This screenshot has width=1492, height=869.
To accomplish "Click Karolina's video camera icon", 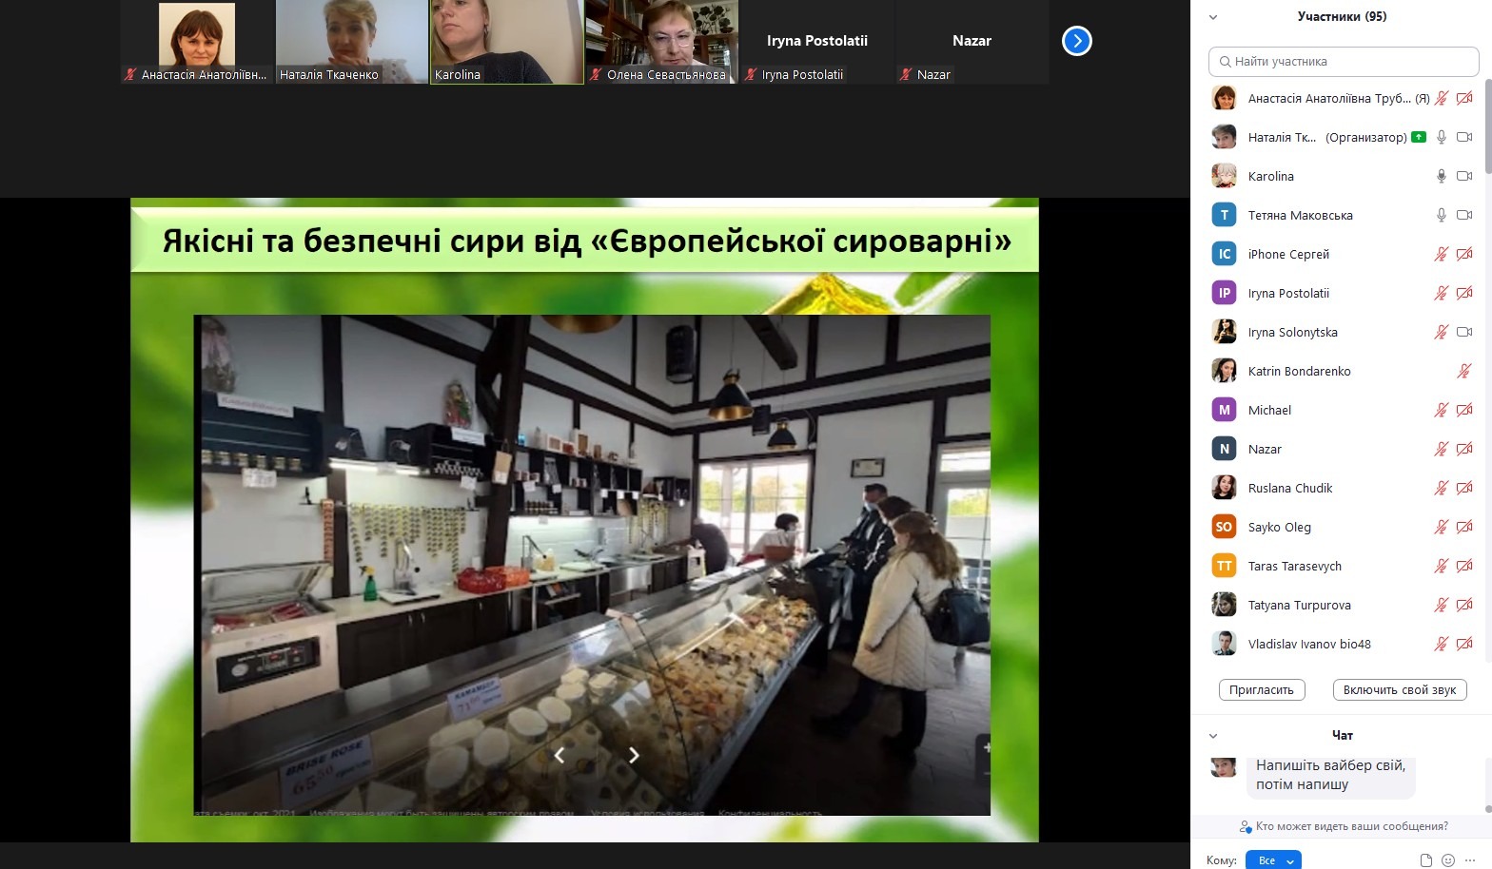I will click(1464, 176).
